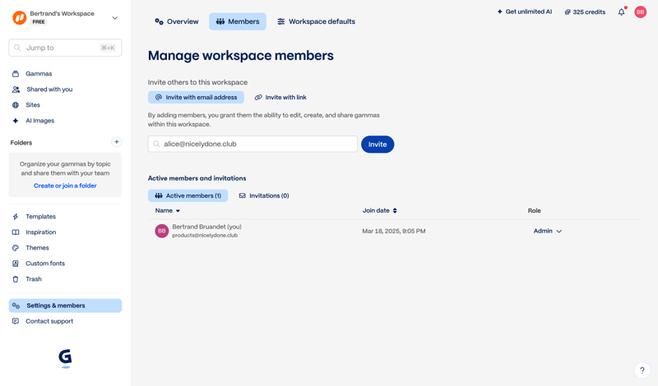Focus the Jump to search box
This screenshot has height=386, width=658.
pos(65,48)
